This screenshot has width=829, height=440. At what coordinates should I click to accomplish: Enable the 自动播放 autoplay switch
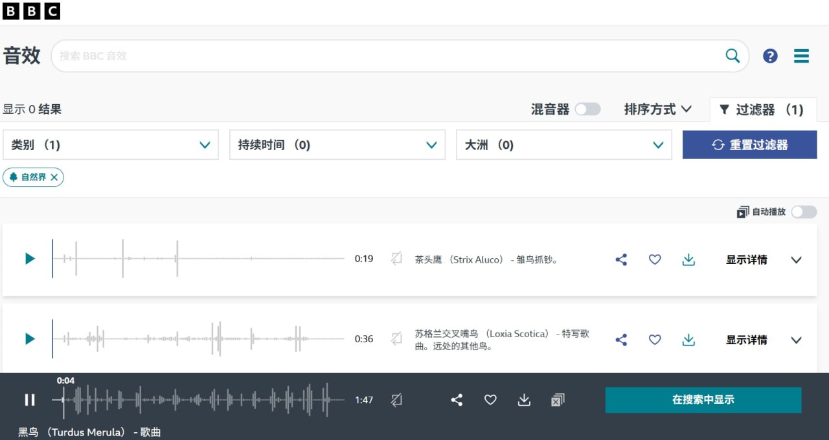[804, 212]
